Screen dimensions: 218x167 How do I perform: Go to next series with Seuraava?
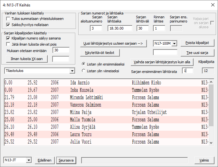coord(66,160)
